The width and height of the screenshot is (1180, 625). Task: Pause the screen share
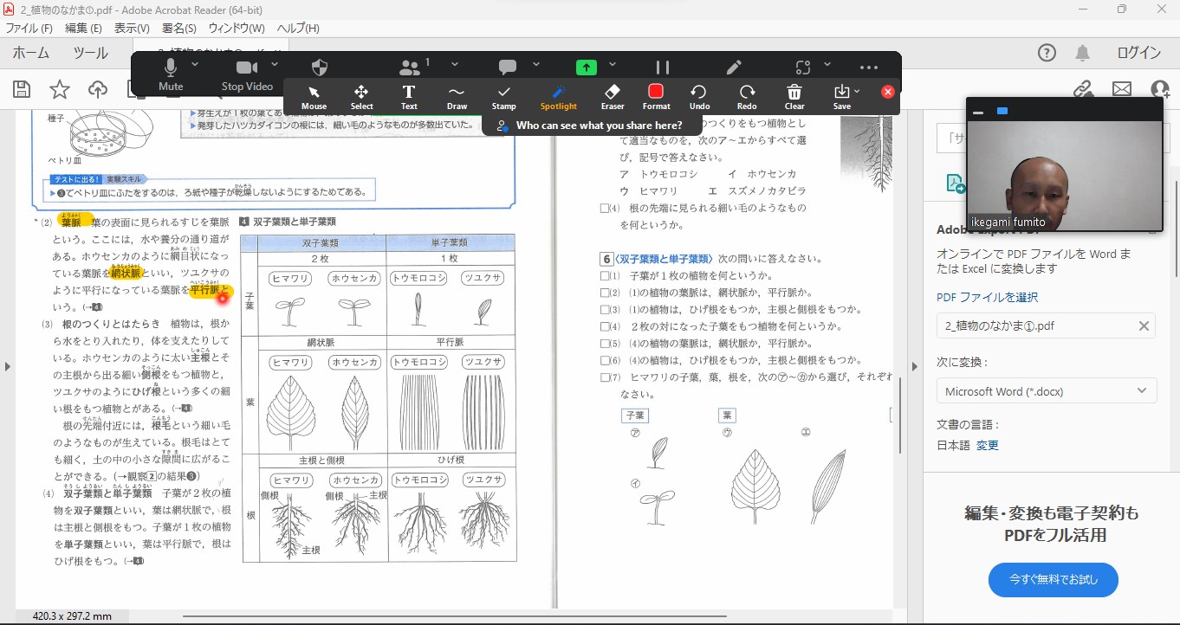click(x=663, y=68)
